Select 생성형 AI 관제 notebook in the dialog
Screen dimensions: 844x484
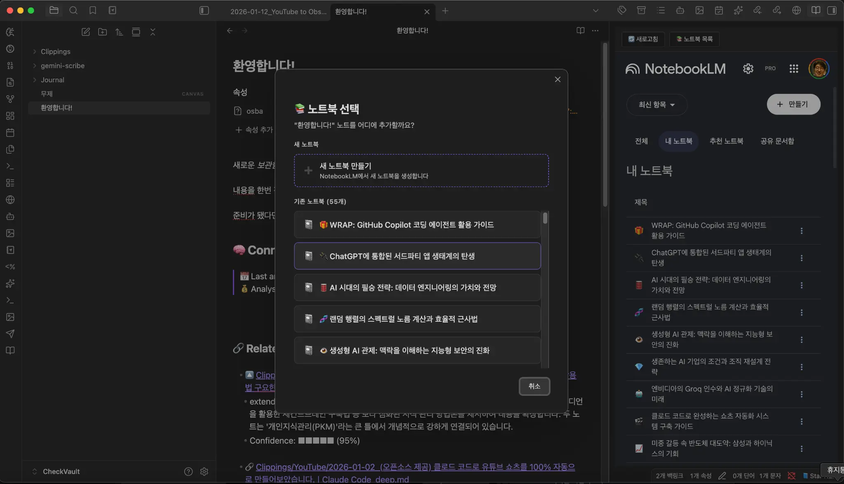pos(417,350)
